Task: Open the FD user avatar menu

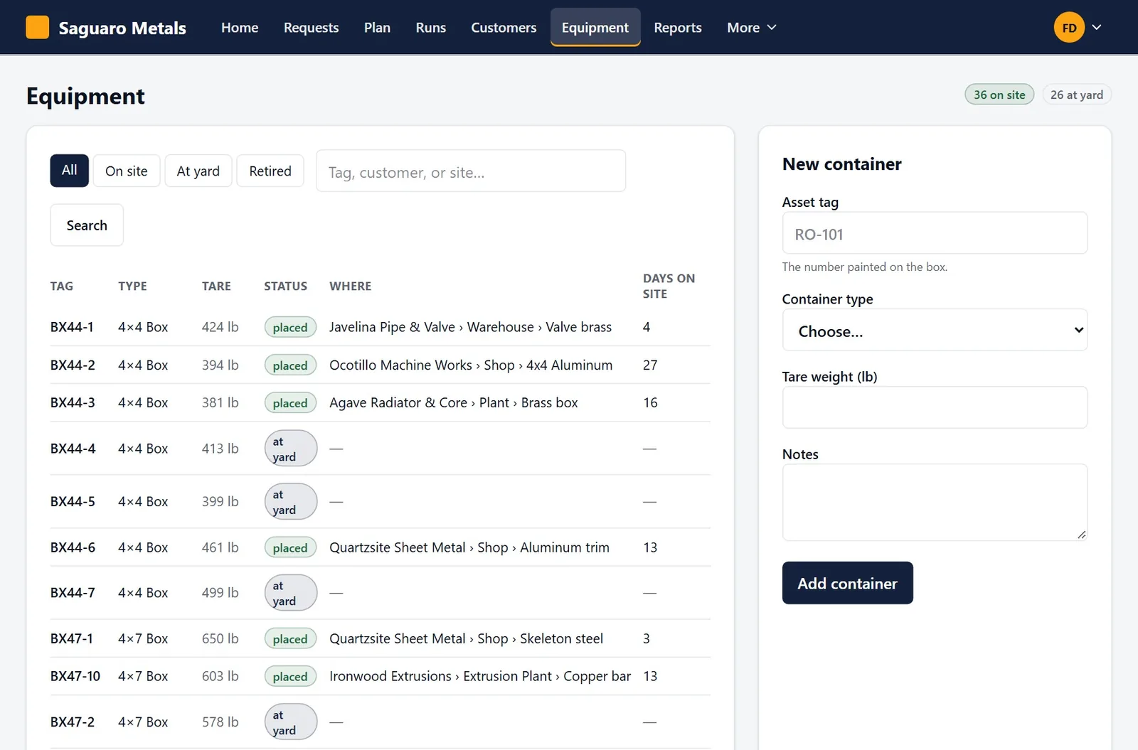Action: [1069, 28]
